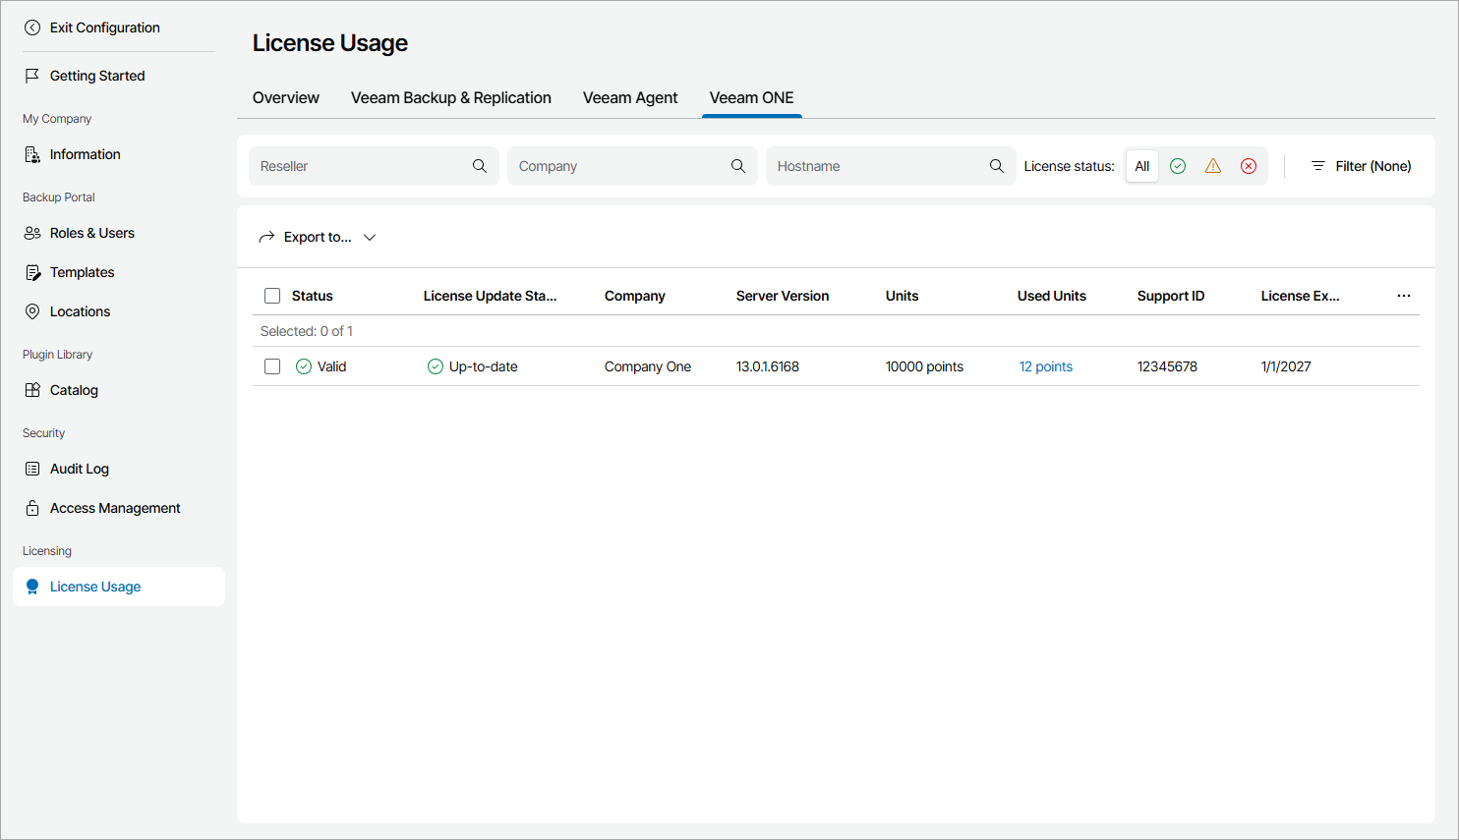Sort by the Support ID column header
Screen dimensions: 1459x840
coord(1171,296)
